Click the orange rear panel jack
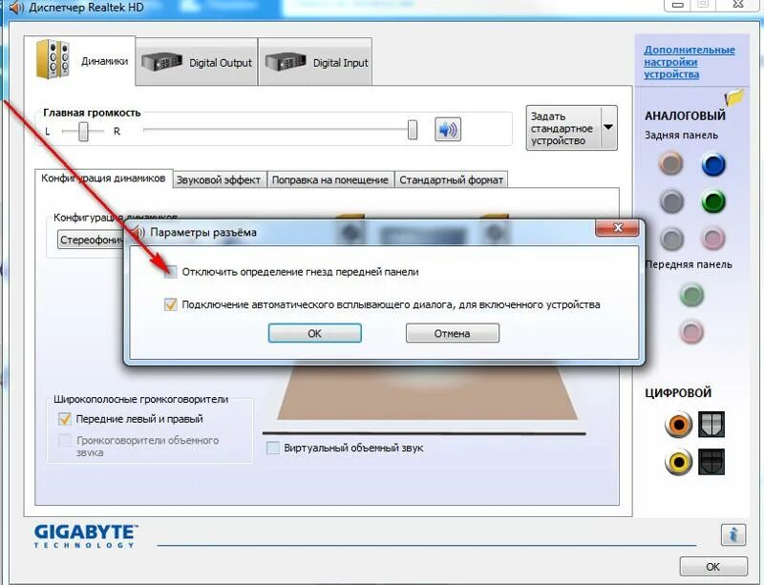This screenshot has width=764, height=585. (x=671, y=163)
